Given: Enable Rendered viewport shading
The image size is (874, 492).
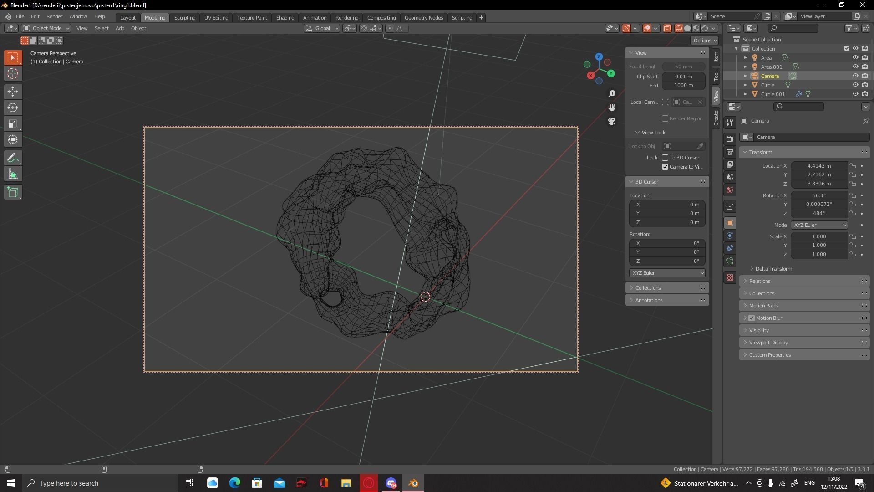Looking at the screenshot, I should pos(704,28).
